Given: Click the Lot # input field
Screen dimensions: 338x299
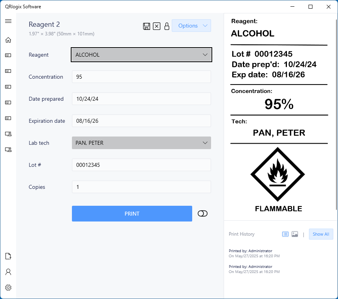Looking at the screenshot, I should click(141, 165).
